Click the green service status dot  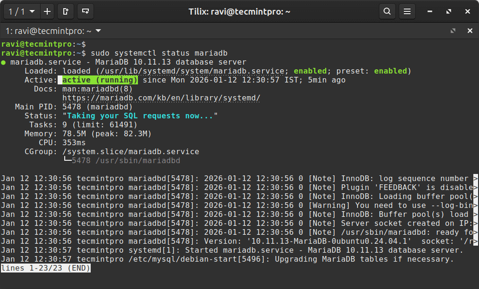coord(4,62)
